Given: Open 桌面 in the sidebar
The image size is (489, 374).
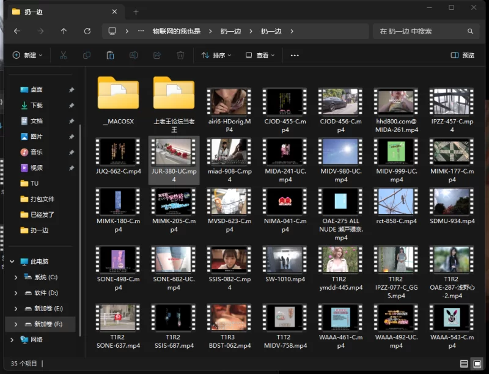Looking at the screenshot, I should [37, 90].
